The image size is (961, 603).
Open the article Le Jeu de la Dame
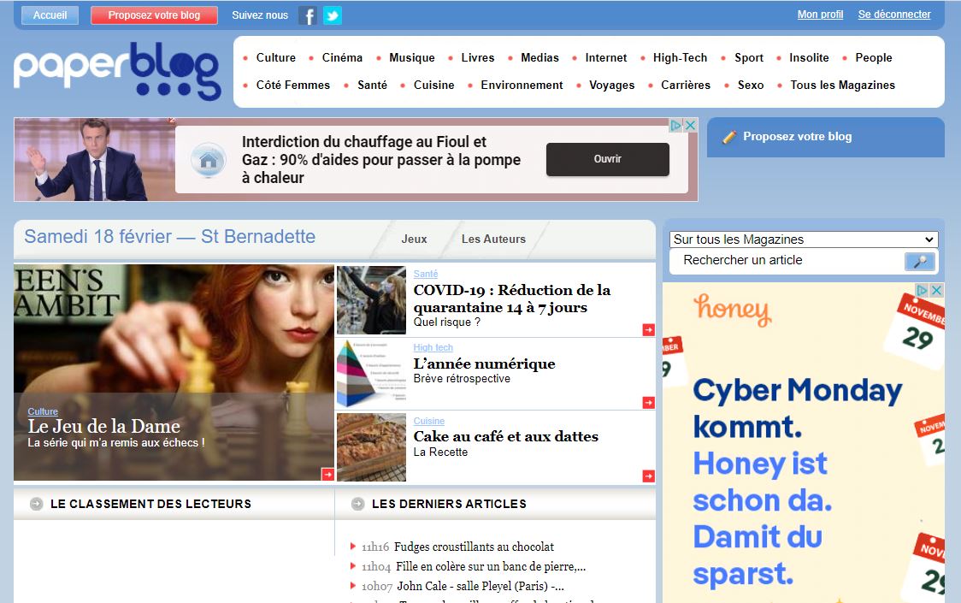point(105,425)
